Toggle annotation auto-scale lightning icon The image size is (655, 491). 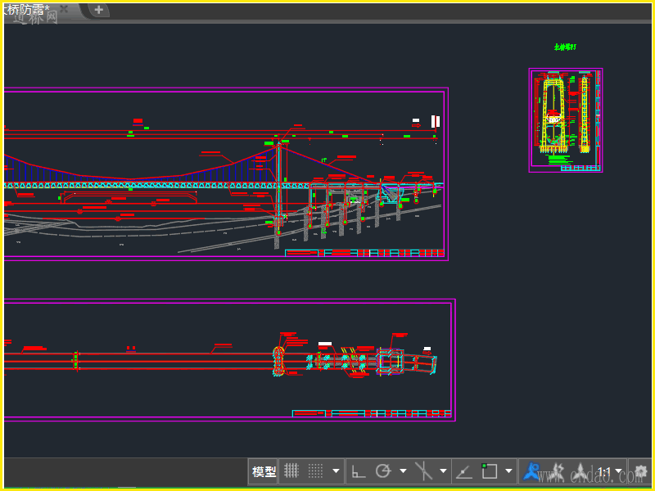558,471
